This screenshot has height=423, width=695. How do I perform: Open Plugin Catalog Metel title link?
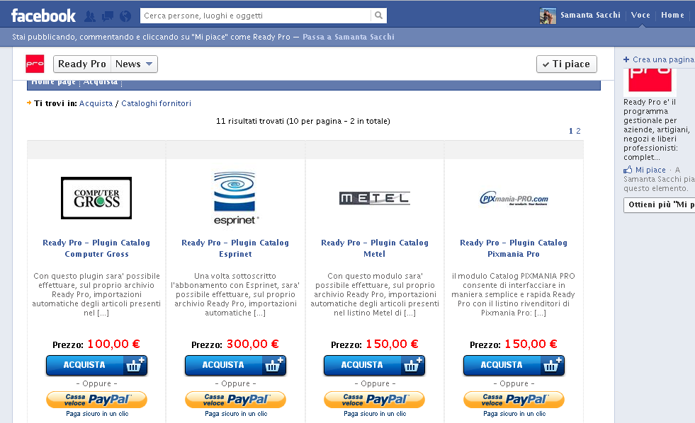[375, 248]
